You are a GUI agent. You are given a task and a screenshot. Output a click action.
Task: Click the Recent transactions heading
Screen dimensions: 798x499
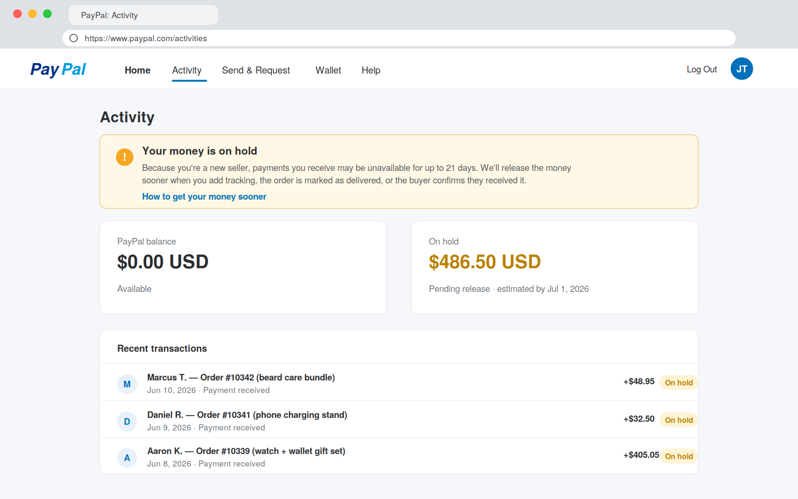162,348
